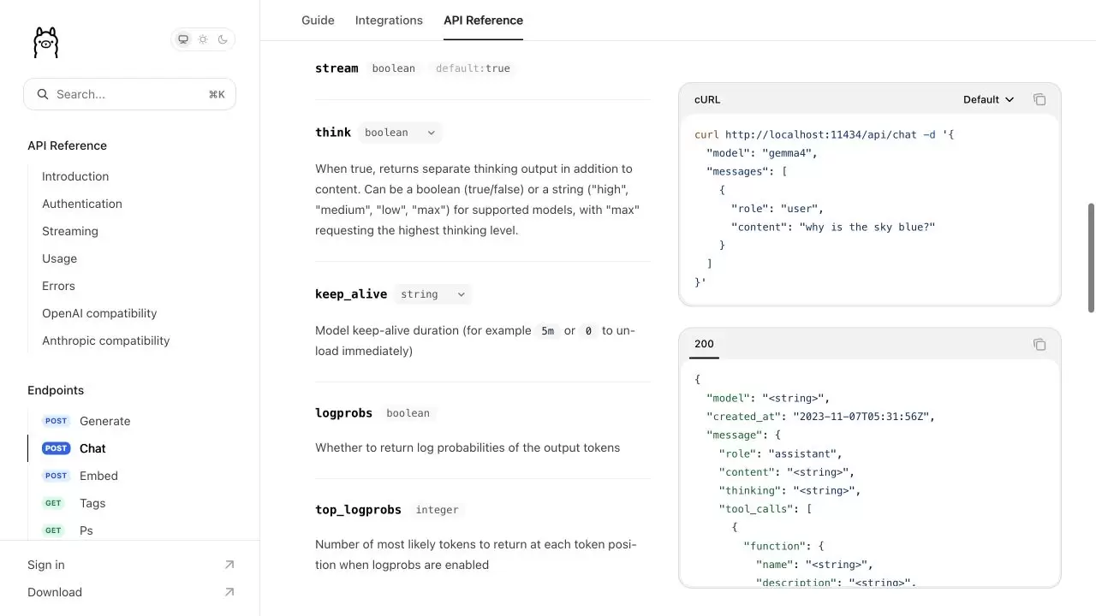Click the Ollama llama logo

point(45,42)
